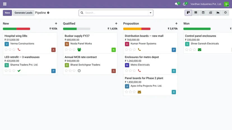Open user avatar menu in top bar

click(x=226, y=4)
